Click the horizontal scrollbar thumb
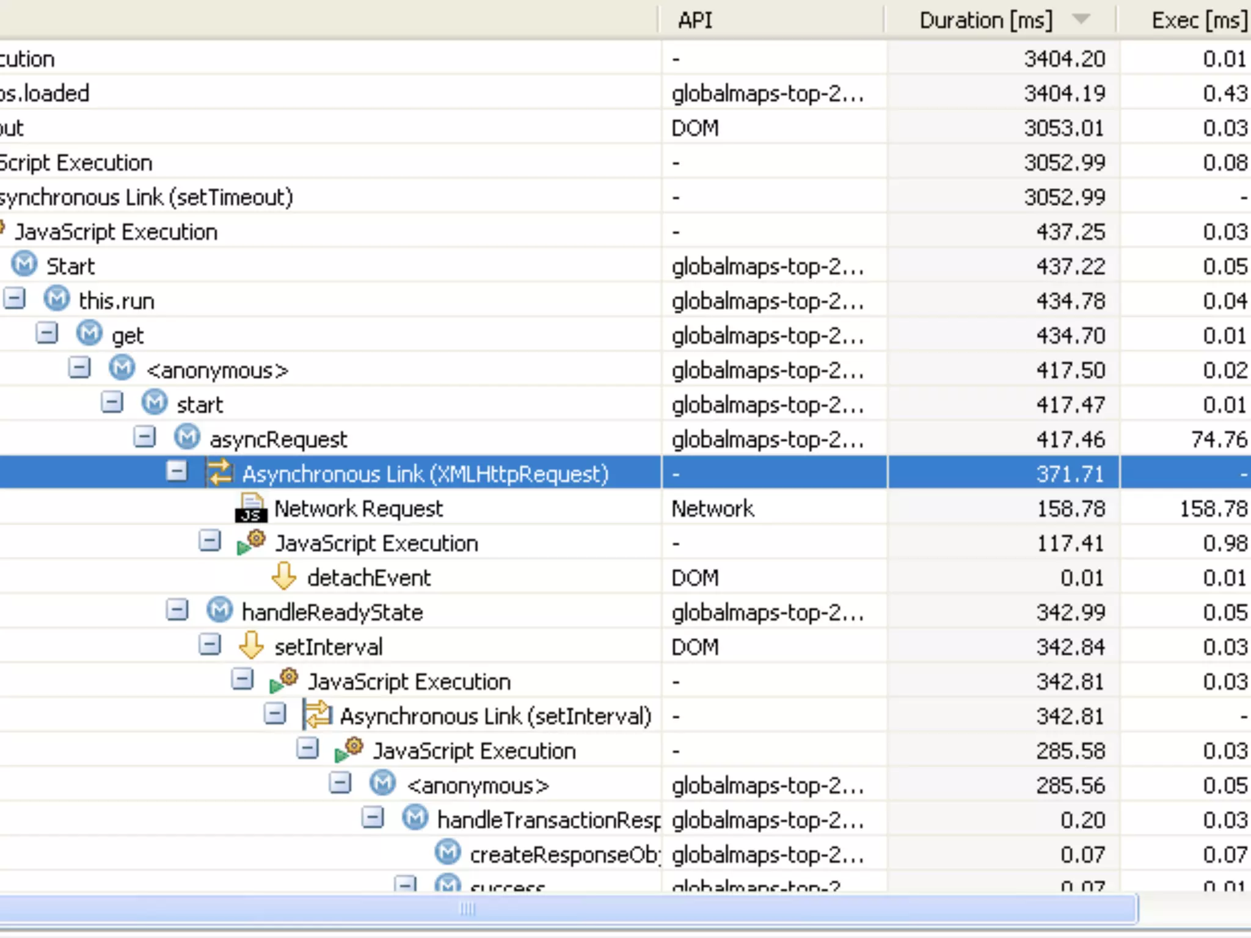 (568, 909)
